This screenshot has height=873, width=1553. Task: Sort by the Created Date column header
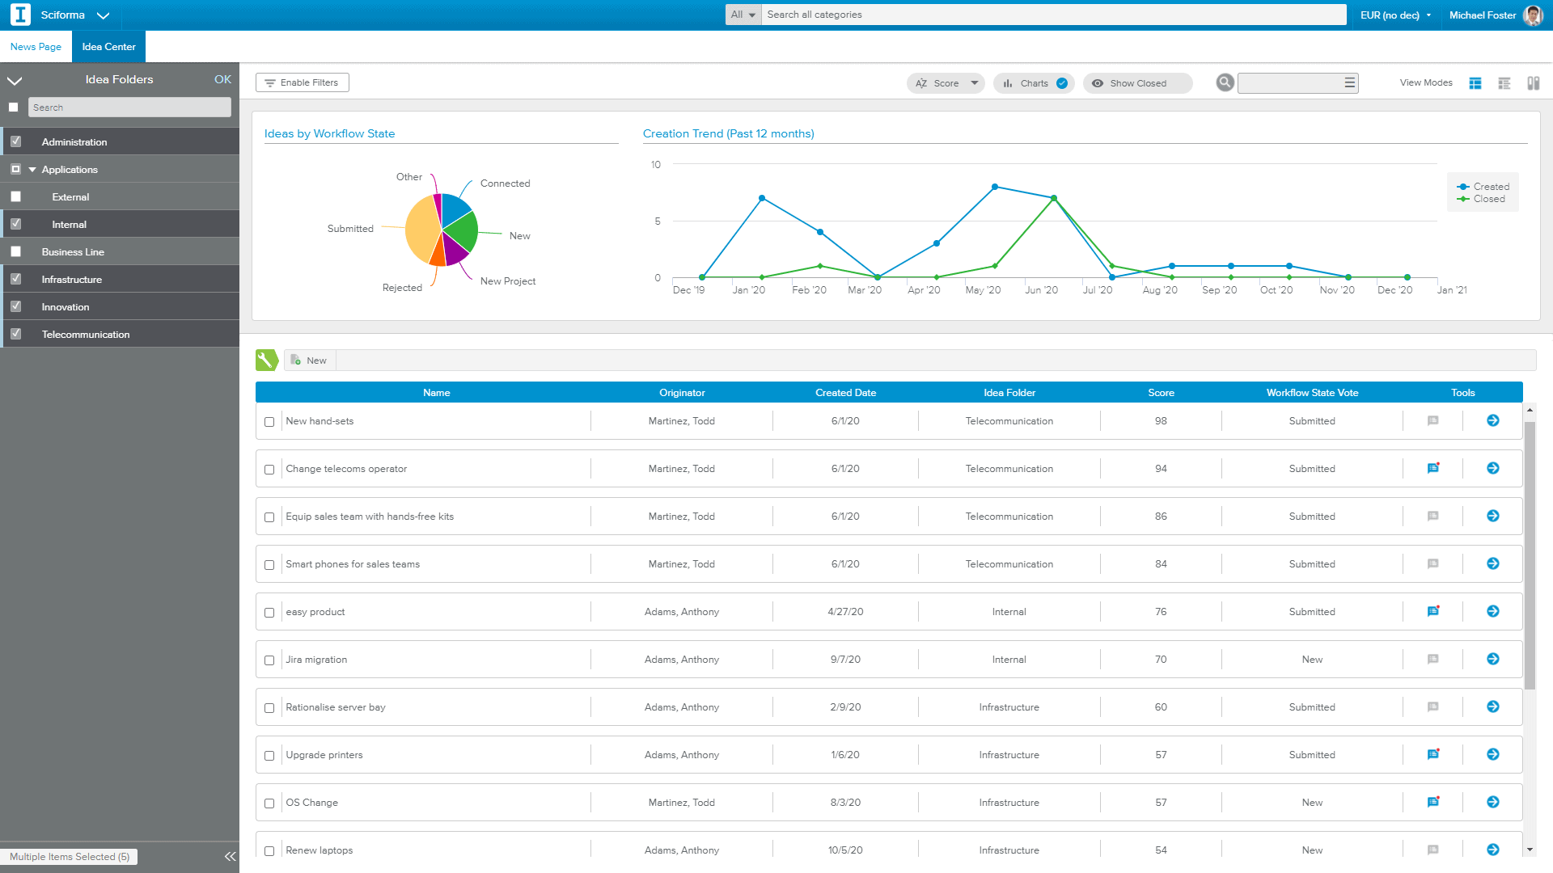845,393
